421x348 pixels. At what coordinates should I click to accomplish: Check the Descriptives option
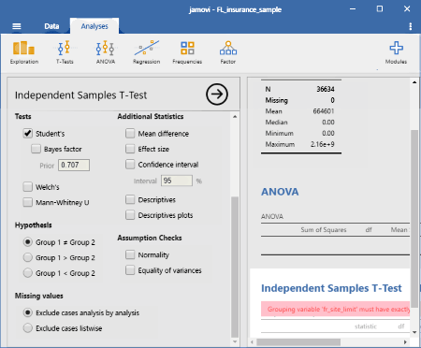point(130,199)
